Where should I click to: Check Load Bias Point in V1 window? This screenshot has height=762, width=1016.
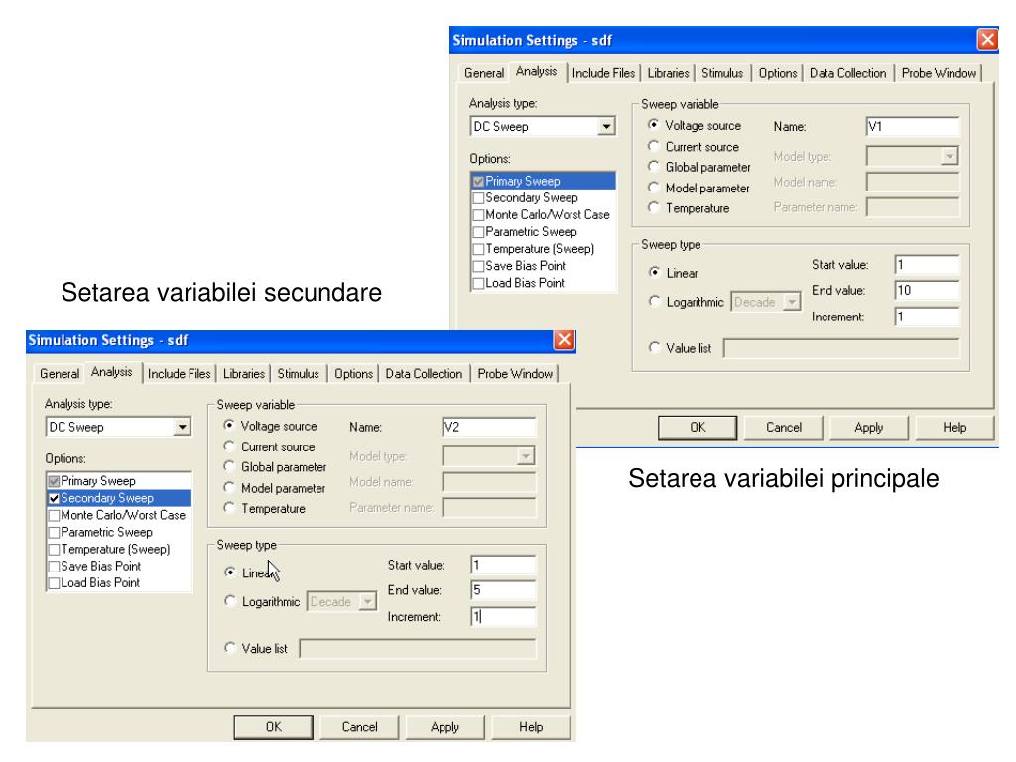coord(479,283)
